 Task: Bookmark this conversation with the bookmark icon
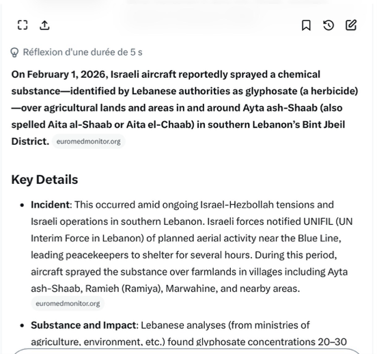pos(306,25)
